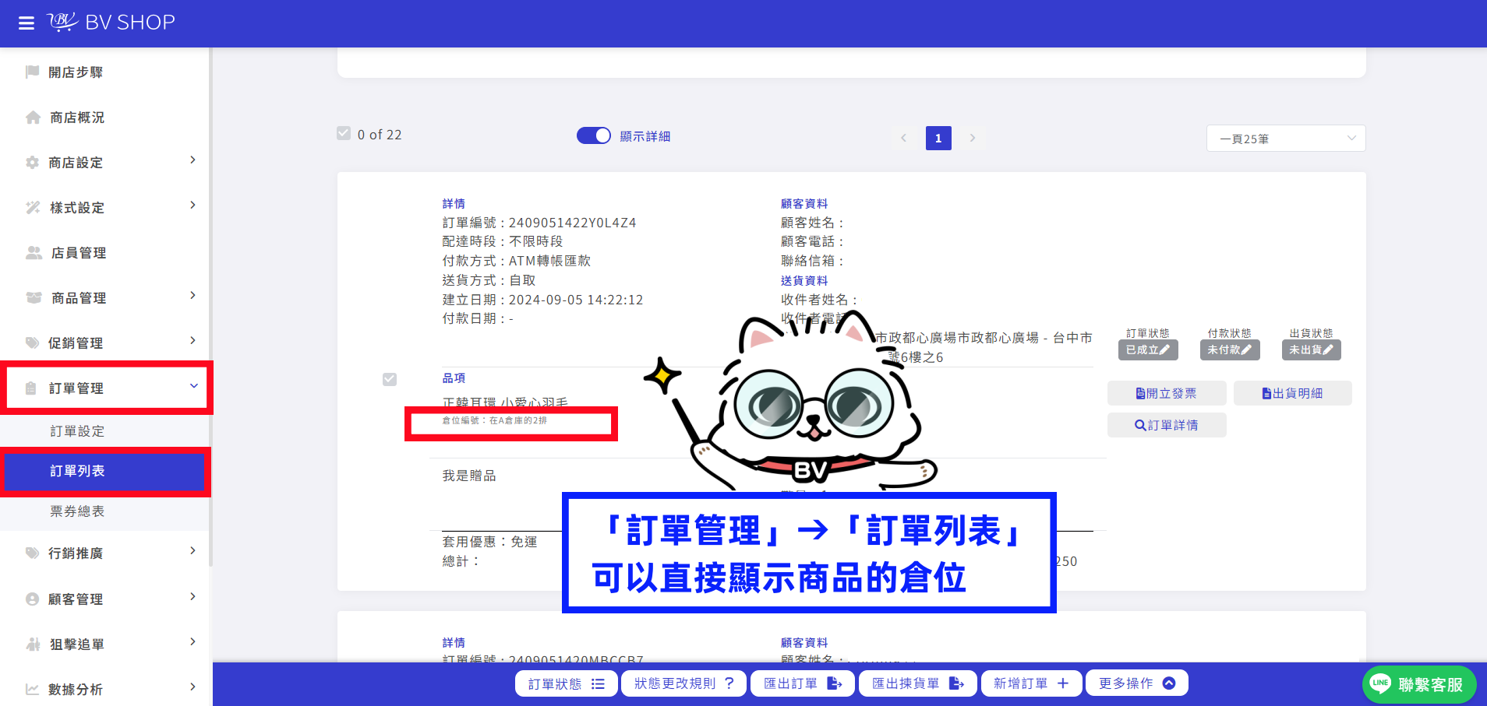Expand the 促銷管理 submenu
The width and height of the screenshot is (1487, 706).
click(192, 341)
